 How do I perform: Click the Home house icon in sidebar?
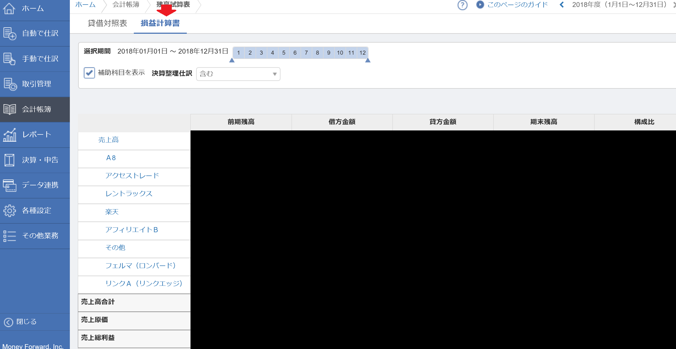click(9, 8)
